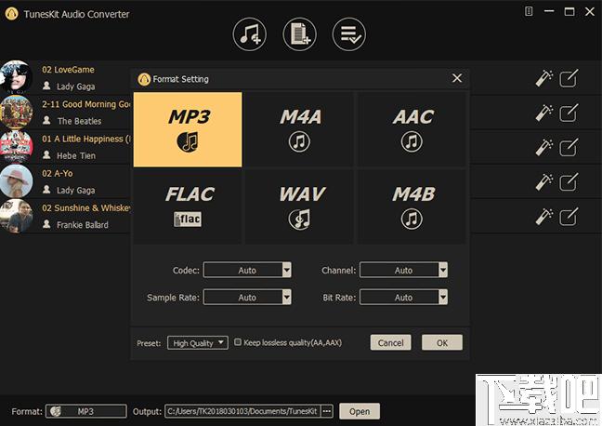Viewport: 602px width, 426px height.
Task: Select '01 A Little Happiness' track title
Action: tap(86, 139)
